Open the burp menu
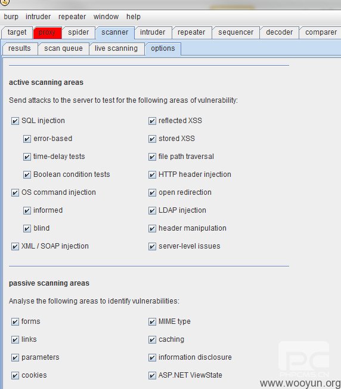 (11, 17)
